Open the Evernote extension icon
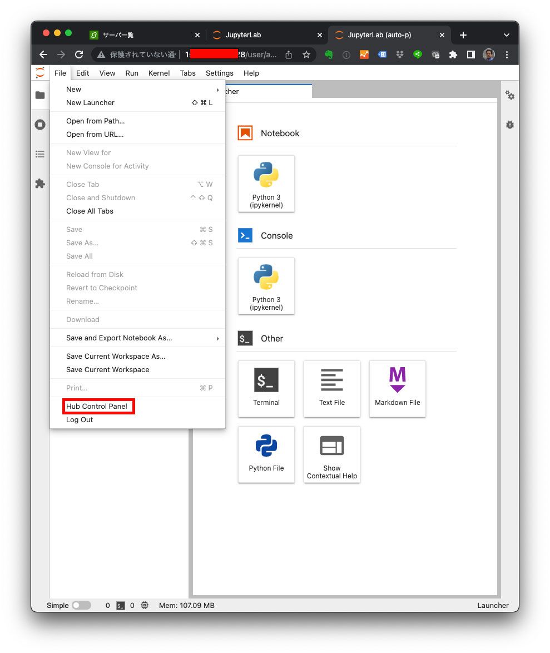Viewport: 550px width, 653px height. coord(329,55)
